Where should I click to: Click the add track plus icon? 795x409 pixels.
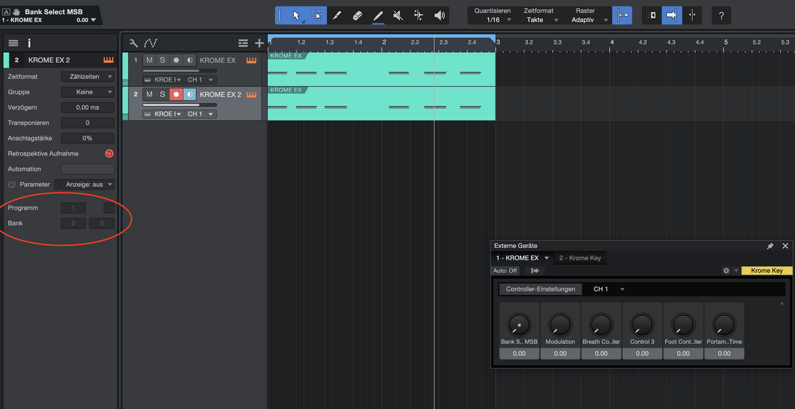[259, 43]
